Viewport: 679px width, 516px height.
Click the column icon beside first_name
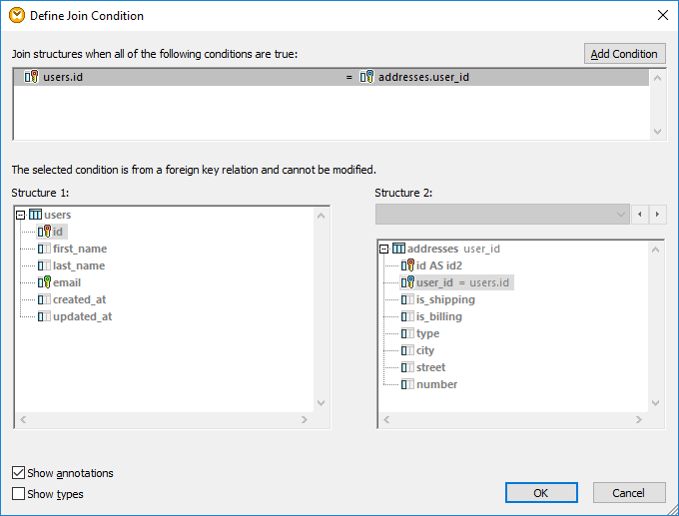click(44, 249)
